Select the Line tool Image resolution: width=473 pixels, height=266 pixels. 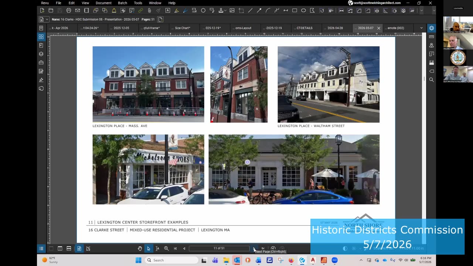250,10
